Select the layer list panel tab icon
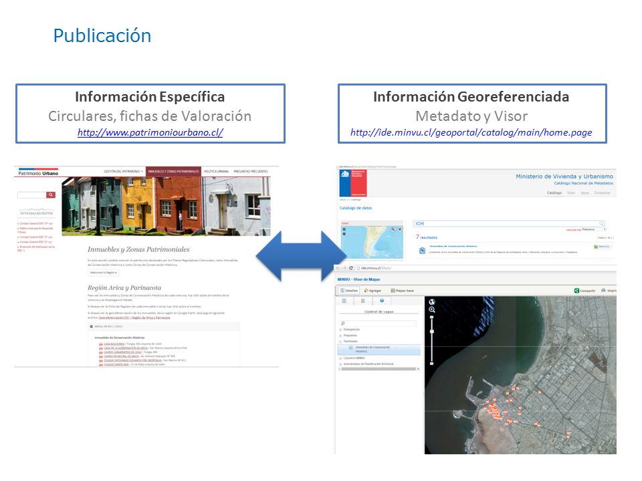The width and height of the screenshot is (642, 481). click(x=344, y=301)
